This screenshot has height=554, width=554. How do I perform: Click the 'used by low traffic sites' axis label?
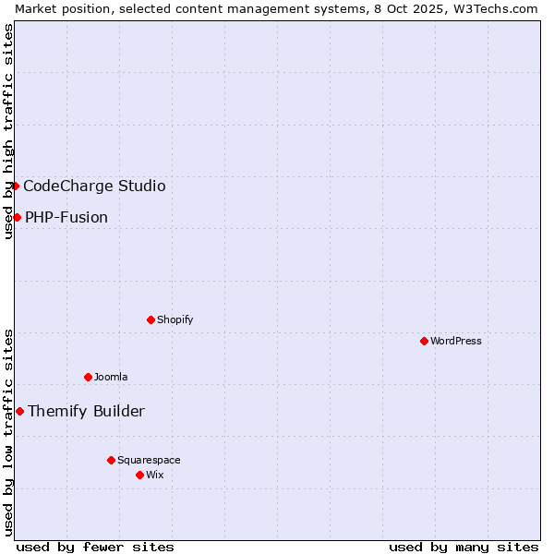point(8,431)
